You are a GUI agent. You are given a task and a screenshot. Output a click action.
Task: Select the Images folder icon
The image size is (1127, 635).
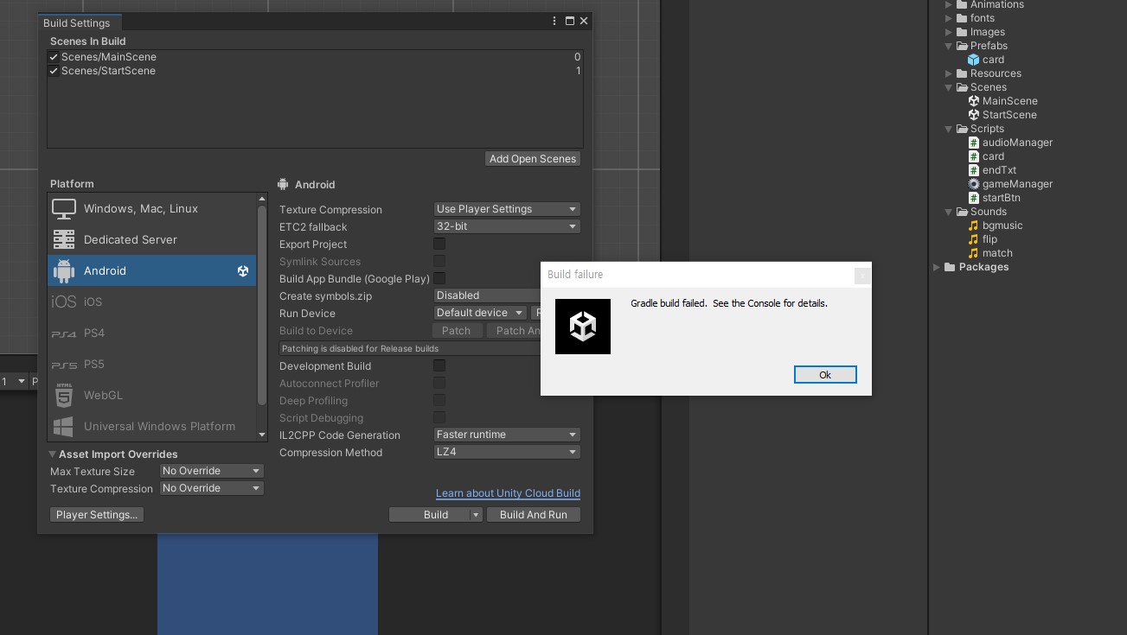(x=962, y=32)
